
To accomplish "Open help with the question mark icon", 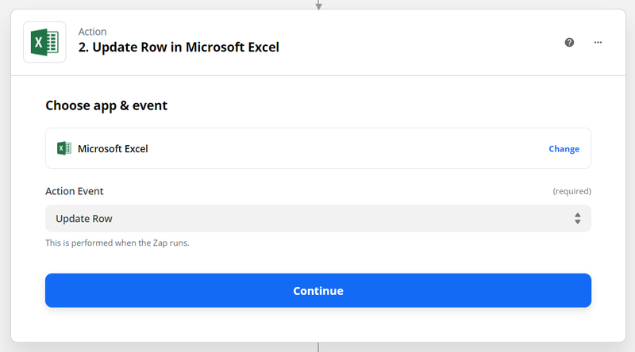I will (x=569, y=42).
